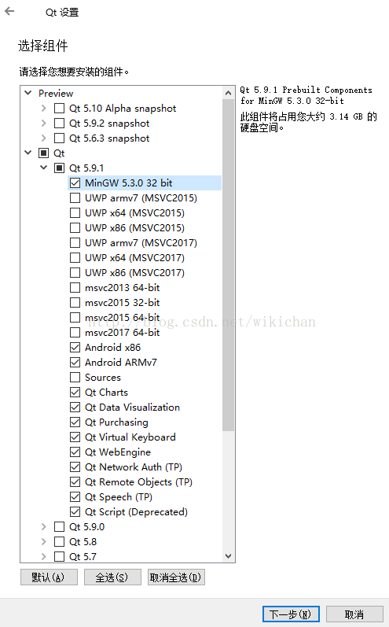Image resolution: width=389 pixels, height=627 pixels.
Task: Click the component list scrollbar thumb
Action: point(229,265)
